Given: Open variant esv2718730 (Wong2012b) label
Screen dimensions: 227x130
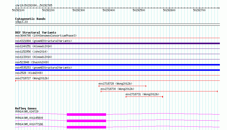Looking at the screenshot, I should pos(117,89).
